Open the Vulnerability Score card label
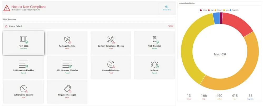Viewport: 263px width, 106px height. click(x=111, y=70)
